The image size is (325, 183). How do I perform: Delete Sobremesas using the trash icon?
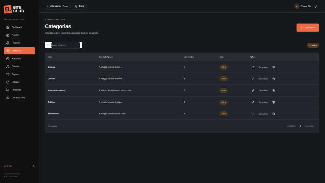(273, 114)
